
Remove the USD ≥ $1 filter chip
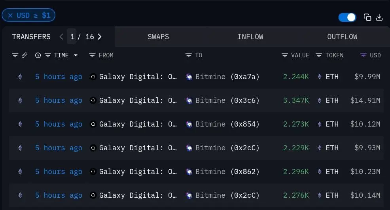pyautogui.click(x=10, y=15)
